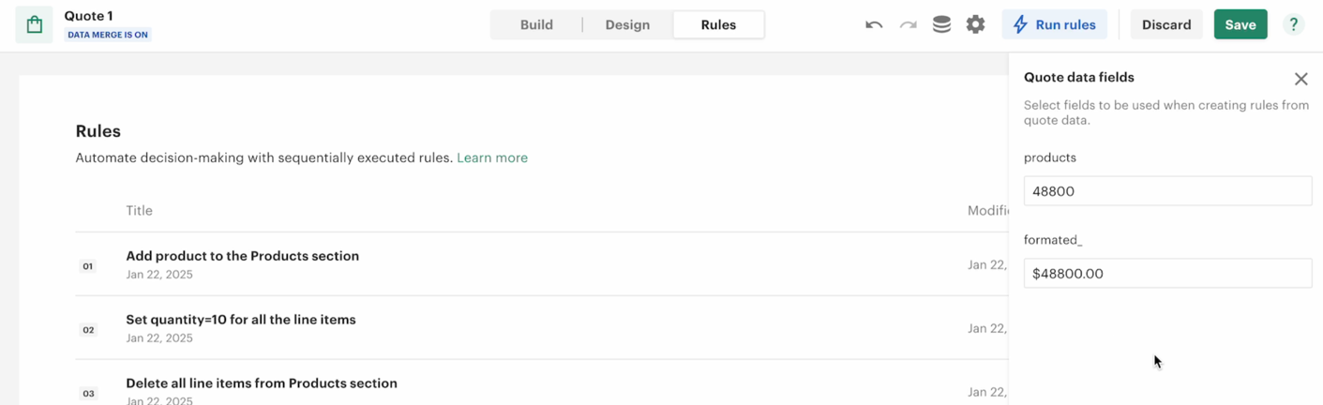Save the quote
Screen dimensions: 1323x405
[x=1240, y=25]
